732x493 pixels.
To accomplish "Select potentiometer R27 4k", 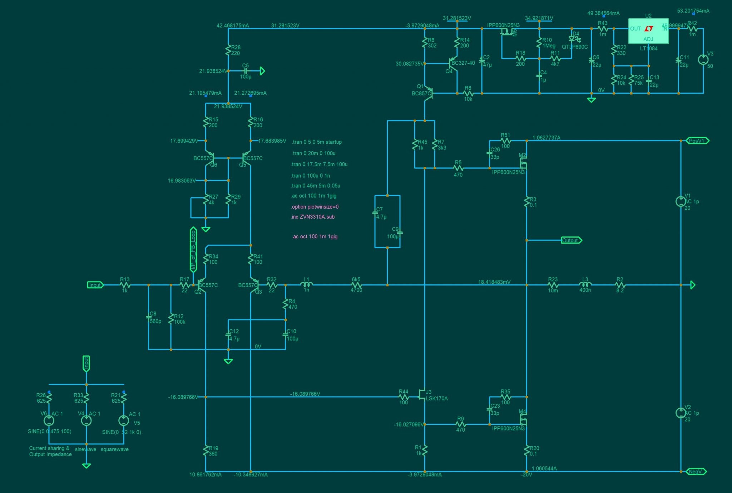I will point(206,200).
